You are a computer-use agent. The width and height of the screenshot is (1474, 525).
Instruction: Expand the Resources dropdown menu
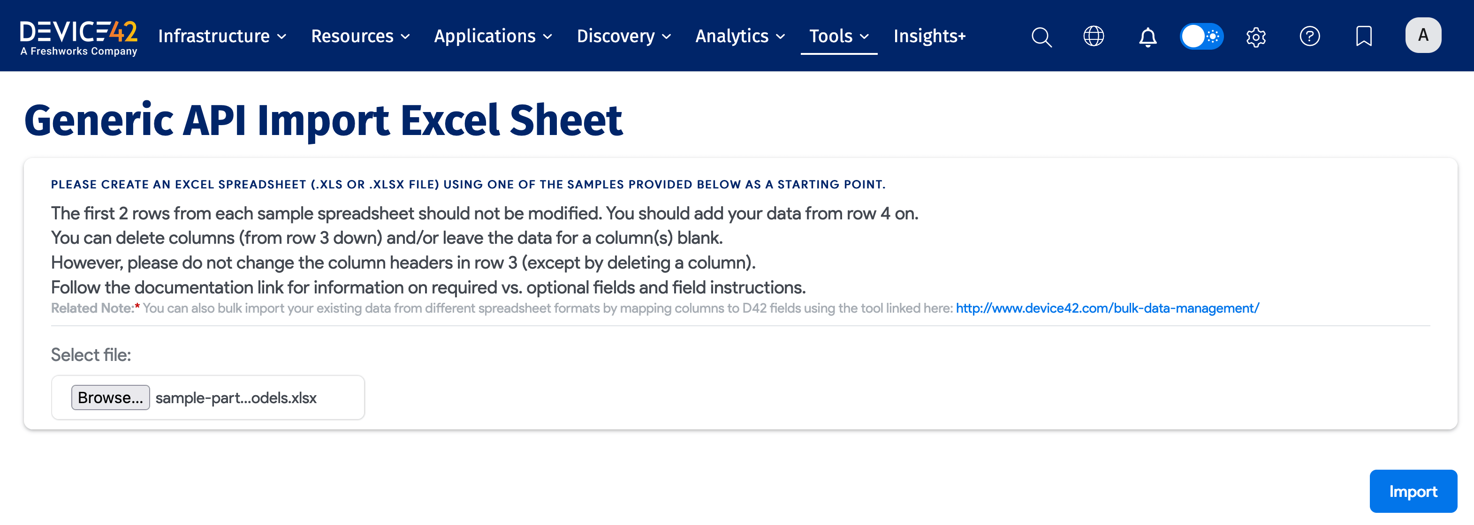360,37
